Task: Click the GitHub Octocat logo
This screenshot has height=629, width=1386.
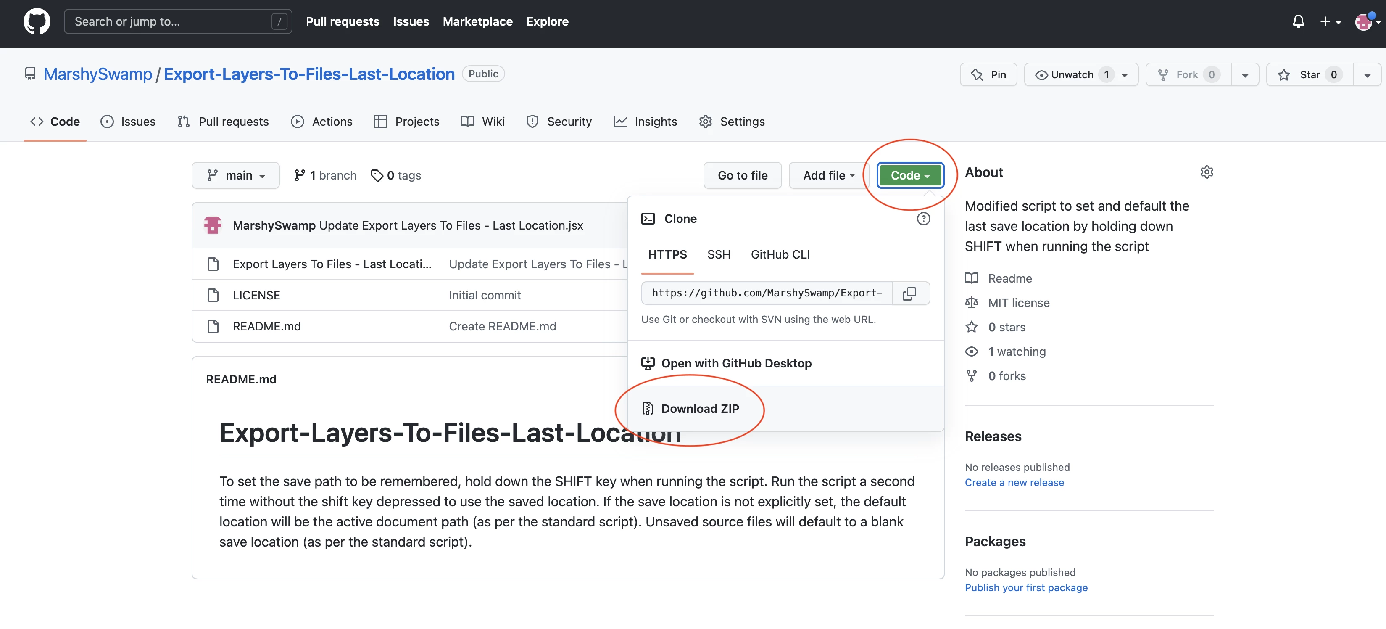Action: pos(37,21)
